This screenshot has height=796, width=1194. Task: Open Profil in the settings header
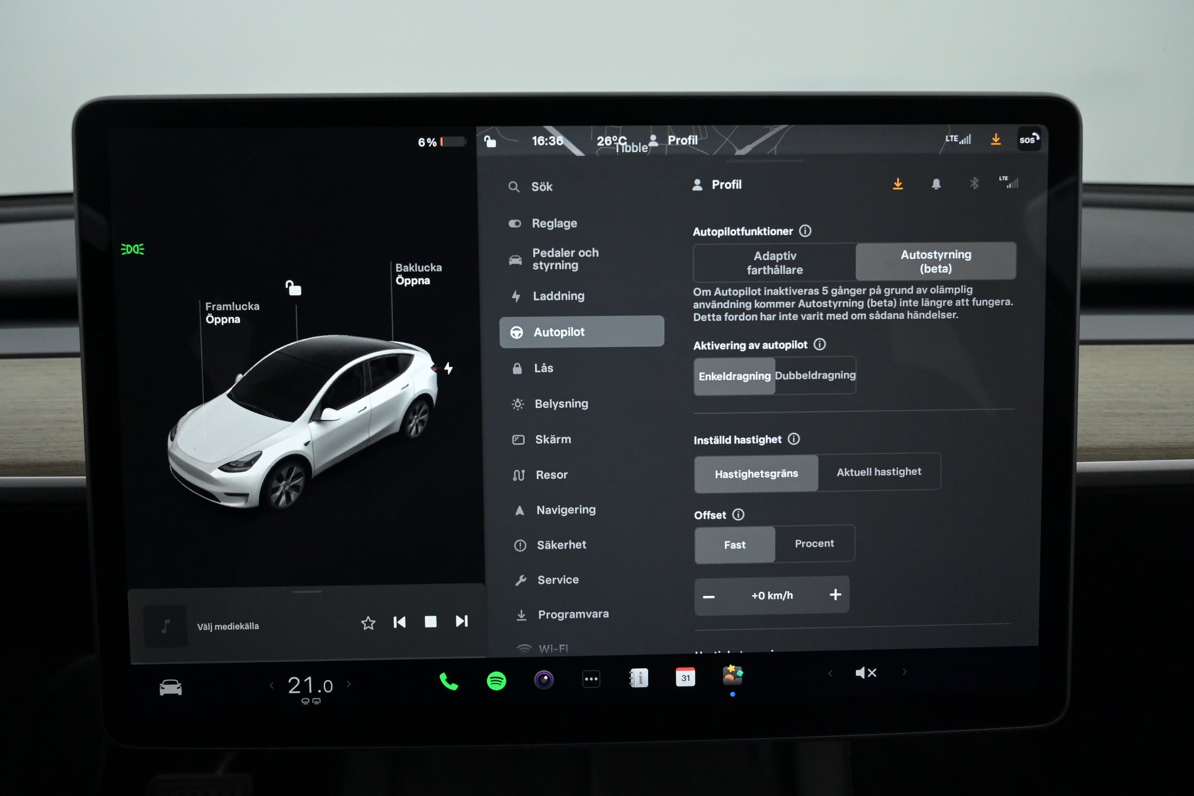pos(717,184)
